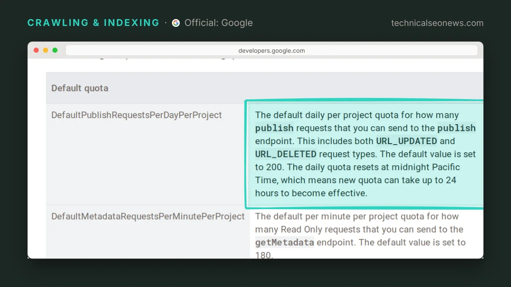Click 'The default value is set to 200' sentence
Screen dimensions: 511x287
click(x=365, y=160)
